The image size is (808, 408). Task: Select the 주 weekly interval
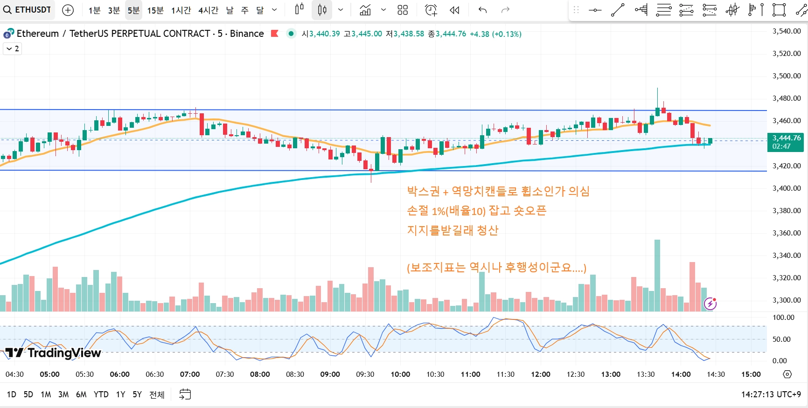pyautogui.click(x=245, y=10)
